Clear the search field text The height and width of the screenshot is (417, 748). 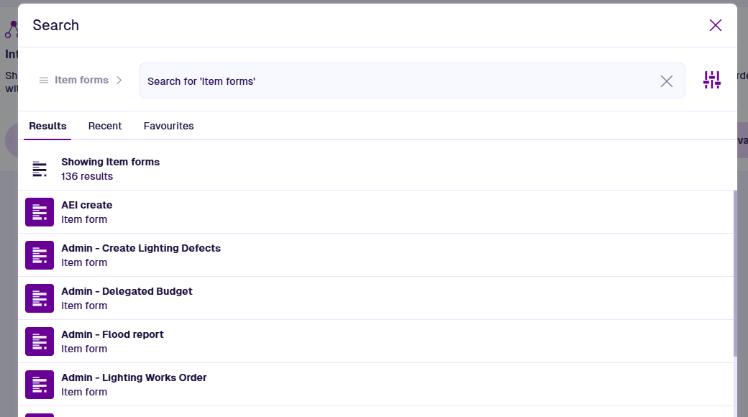[666, 81]
